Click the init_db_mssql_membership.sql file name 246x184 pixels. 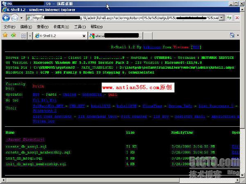[36, 164]
